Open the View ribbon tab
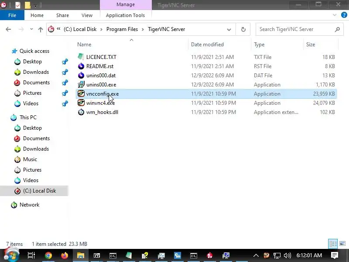Image resolution: width=349 pixels, height=262 pixels. (87, 15)
